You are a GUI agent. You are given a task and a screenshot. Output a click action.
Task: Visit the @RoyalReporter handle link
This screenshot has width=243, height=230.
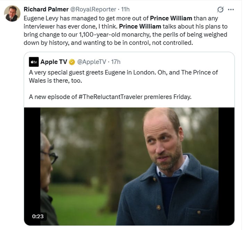[x=93, y=9]
